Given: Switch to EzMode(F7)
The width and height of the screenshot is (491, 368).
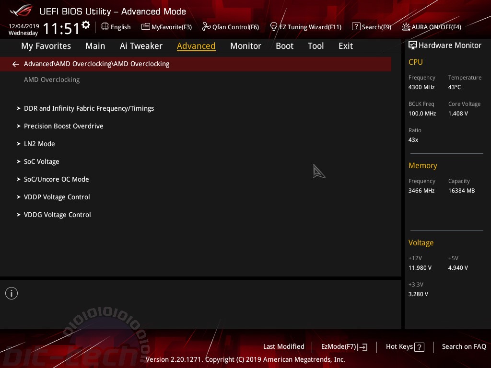Looking at the screenshot, I should 339,347.
